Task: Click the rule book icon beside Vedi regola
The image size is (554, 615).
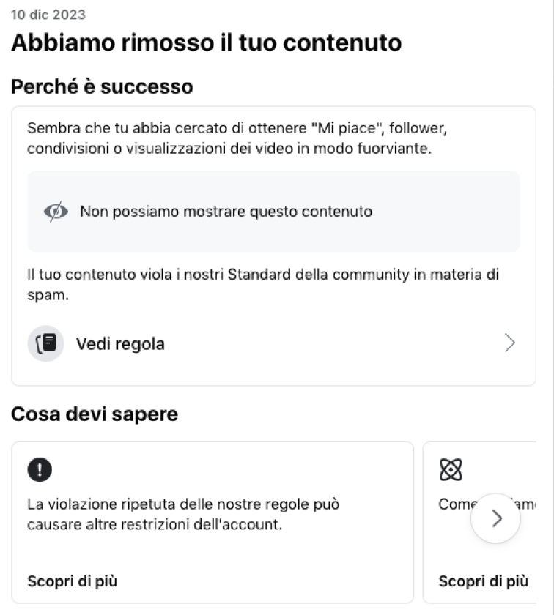Action: tap(45, 343)
